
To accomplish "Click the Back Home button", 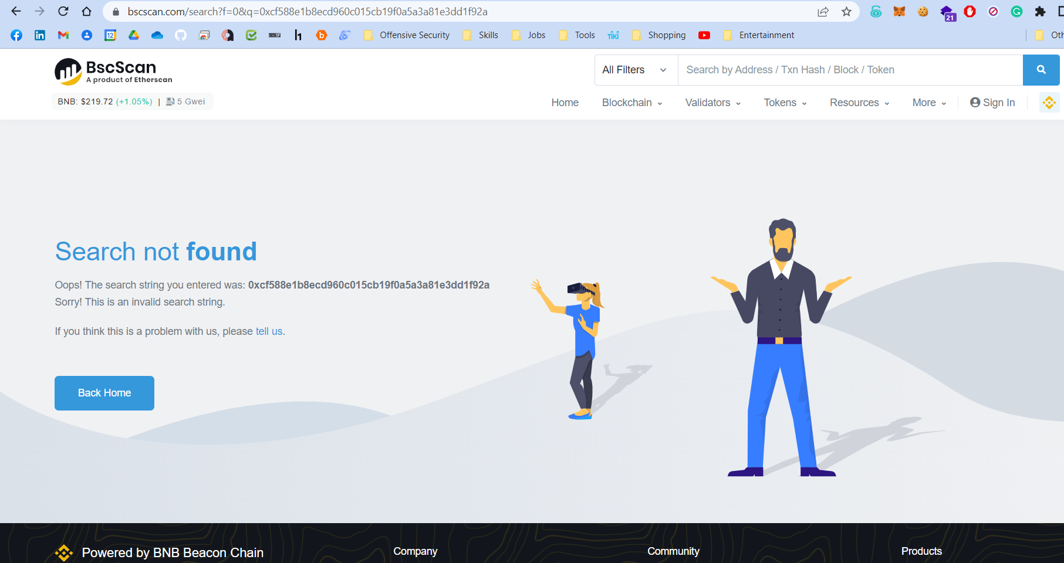I will tap(104, 393).
